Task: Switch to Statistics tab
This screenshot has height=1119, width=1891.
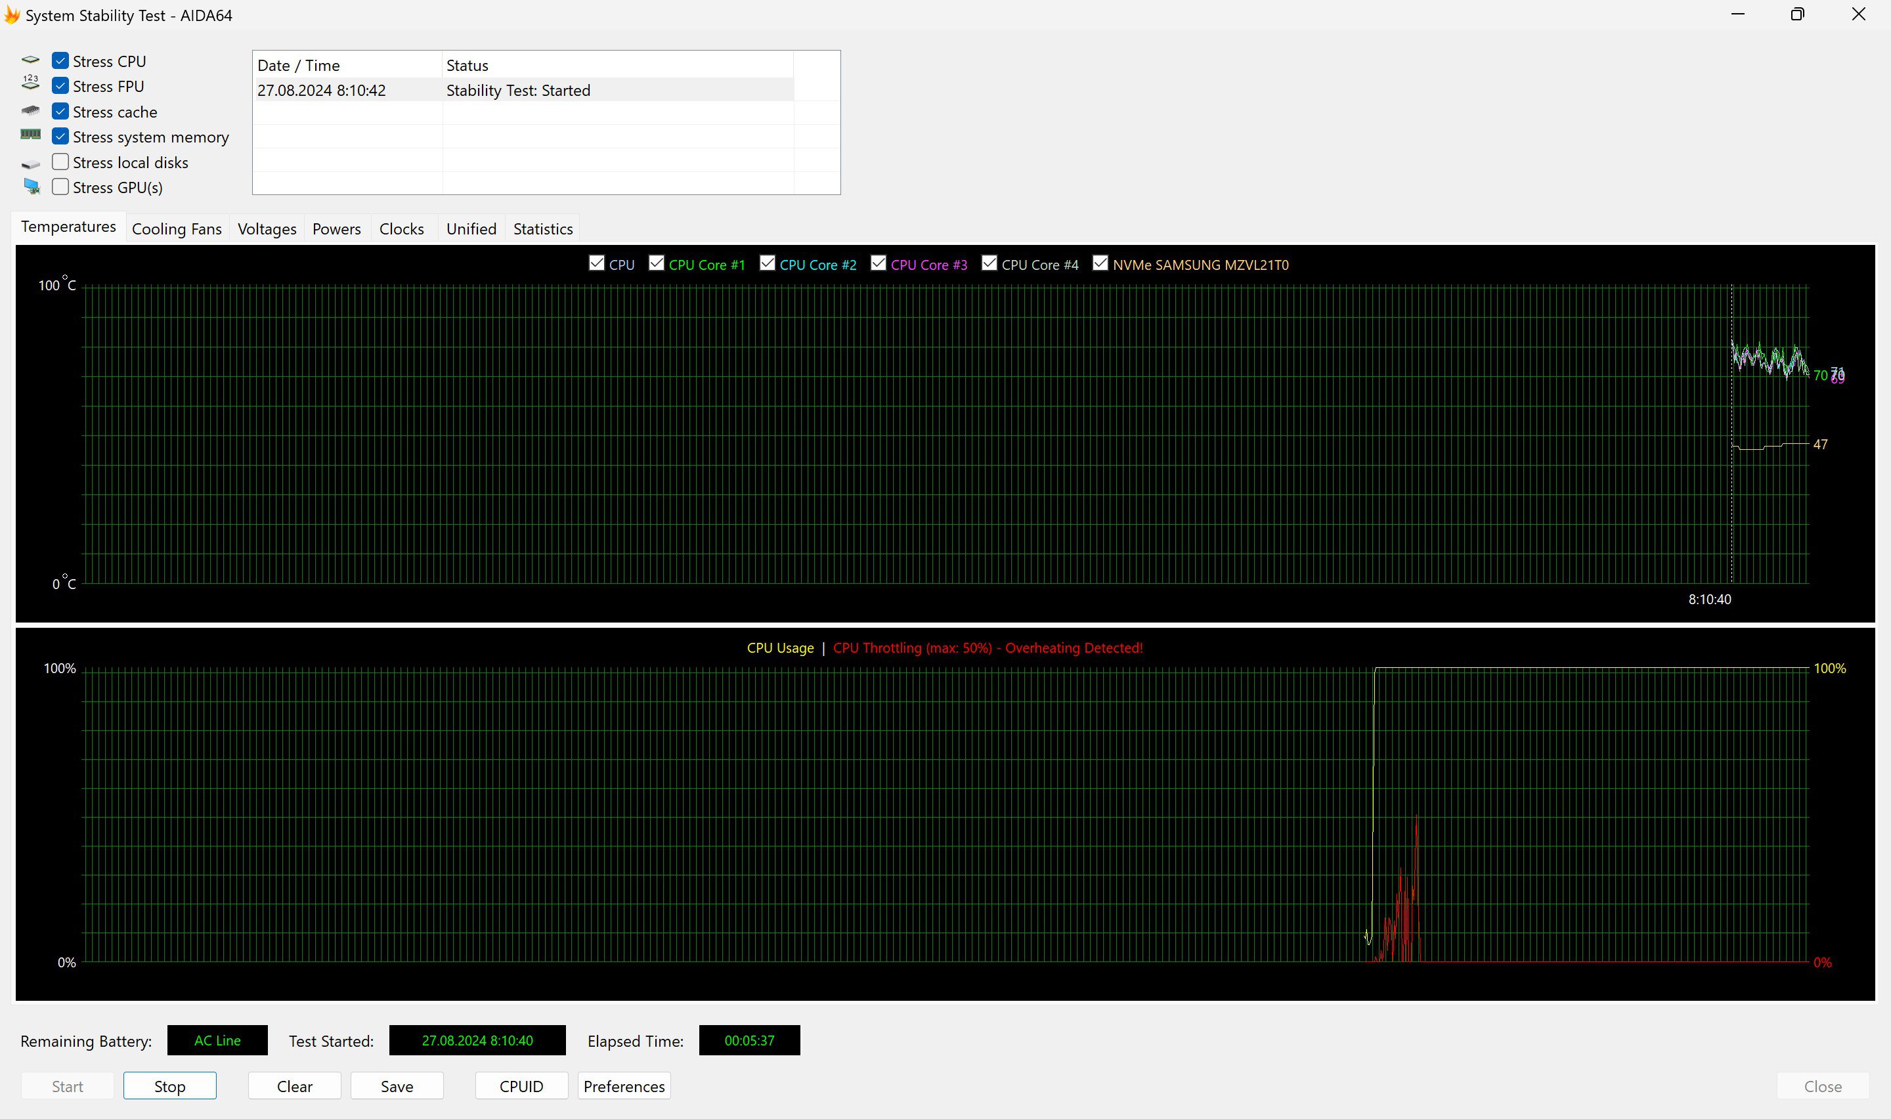Action: coord(542,228)
